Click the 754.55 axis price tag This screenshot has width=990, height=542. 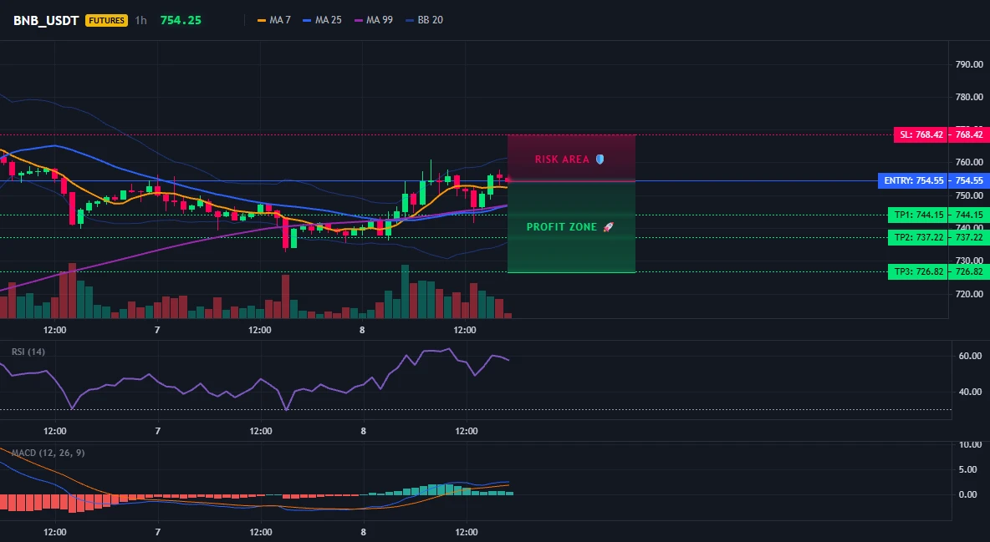(x=969, y=180)
